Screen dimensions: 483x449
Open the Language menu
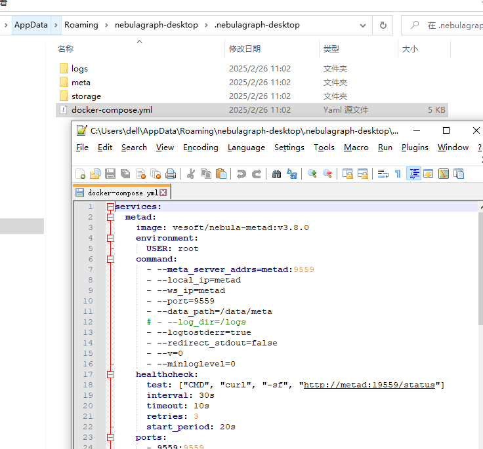coord(246,147)
